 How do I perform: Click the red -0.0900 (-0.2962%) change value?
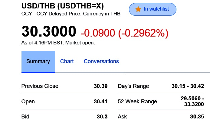coord(124,32)
